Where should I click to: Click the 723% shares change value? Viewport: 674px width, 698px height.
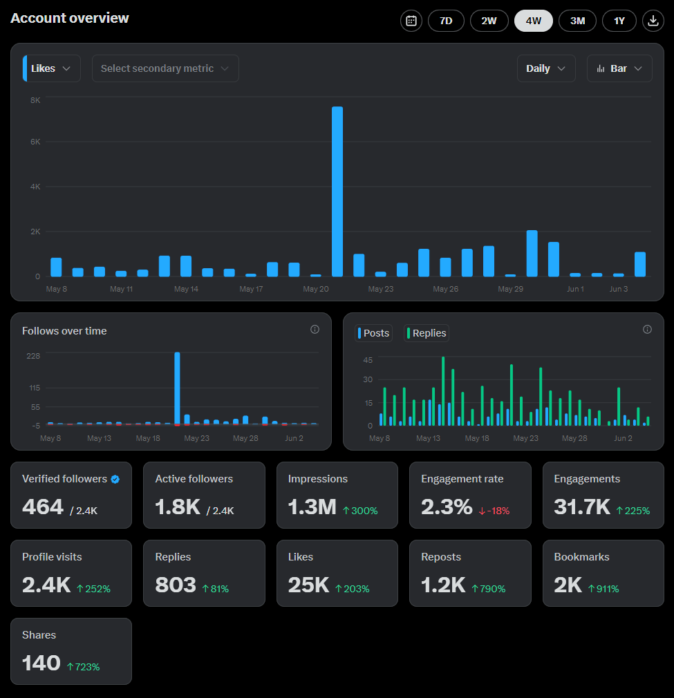point(83,667)
